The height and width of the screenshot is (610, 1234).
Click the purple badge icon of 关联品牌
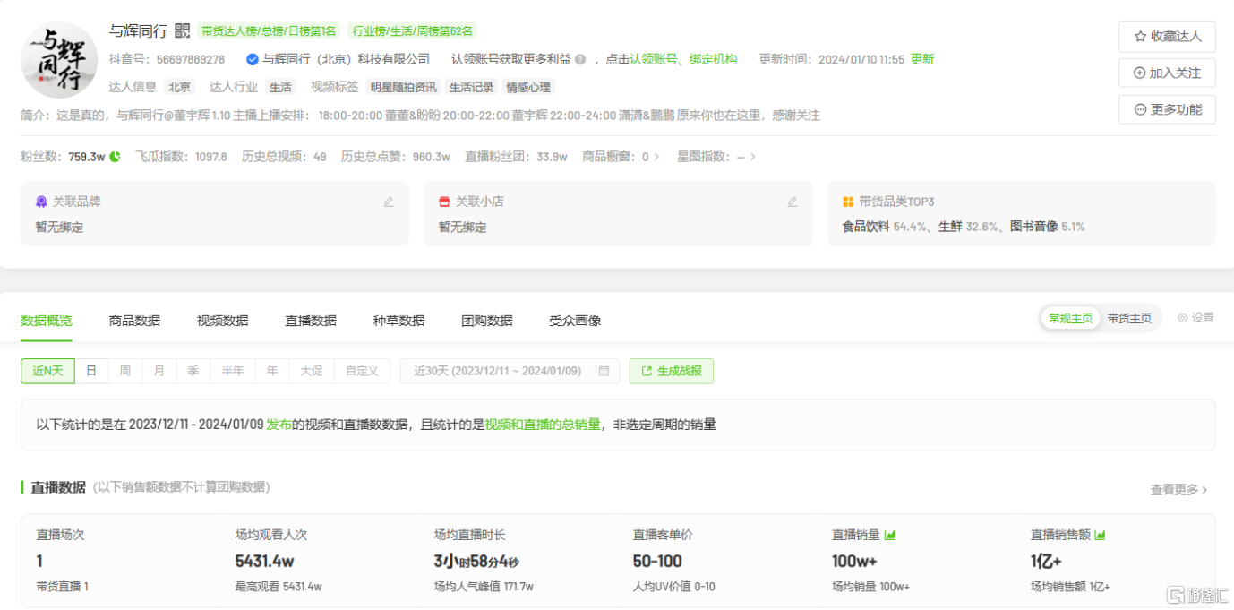coord(41,202)
